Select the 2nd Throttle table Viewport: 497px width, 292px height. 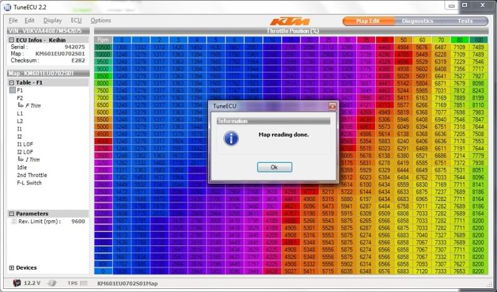(x=32, y=175)
